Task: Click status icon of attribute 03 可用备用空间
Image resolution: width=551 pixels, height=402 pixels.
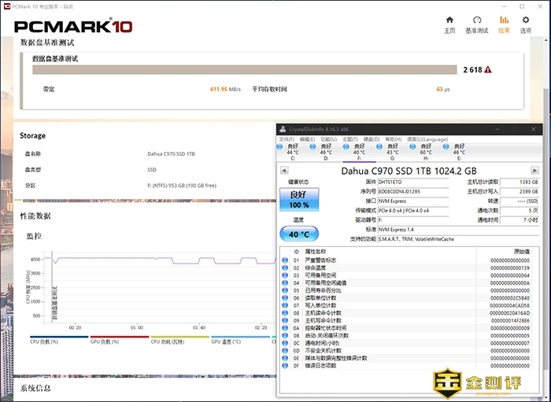Action: pos(285,275)
